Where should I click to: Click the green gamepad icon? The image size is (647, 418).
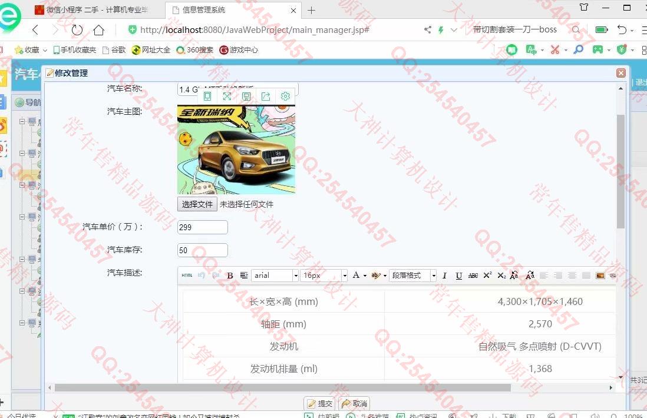(598, 50)
